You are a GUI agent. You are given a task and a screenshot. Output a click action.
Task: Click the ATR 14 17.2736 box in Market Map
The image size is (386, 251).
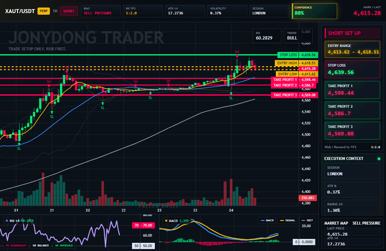pyautogui.click(x=352, y=242)
